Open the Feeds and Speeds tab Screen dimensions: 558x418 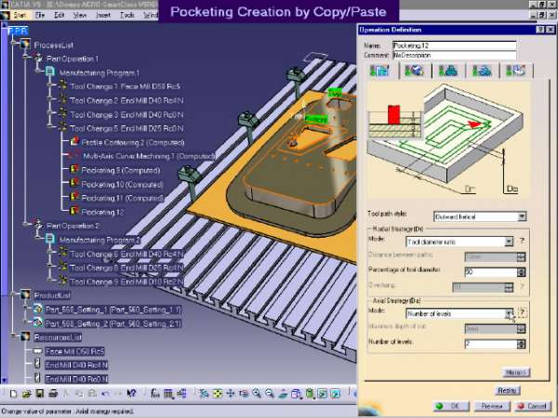tap(482, 71)
